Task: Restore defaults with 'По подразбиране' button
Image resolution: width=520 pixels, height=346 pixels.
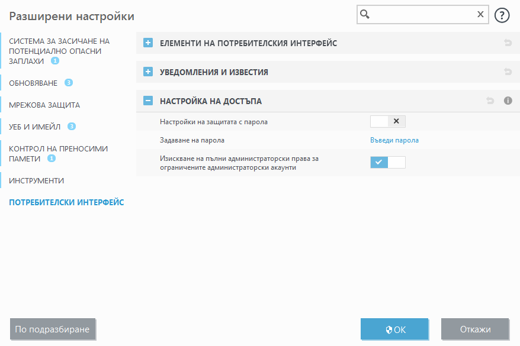Action: [x=53, y=329]
